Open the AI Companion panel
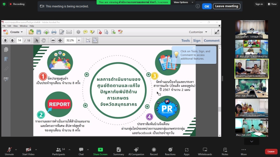Image resolution: width=280 pixels, height=157 pixels. [x=136, y=150]
